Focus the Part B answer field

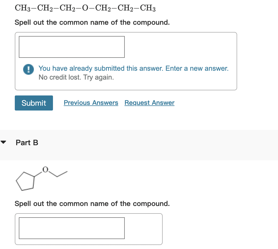point(72,228)
